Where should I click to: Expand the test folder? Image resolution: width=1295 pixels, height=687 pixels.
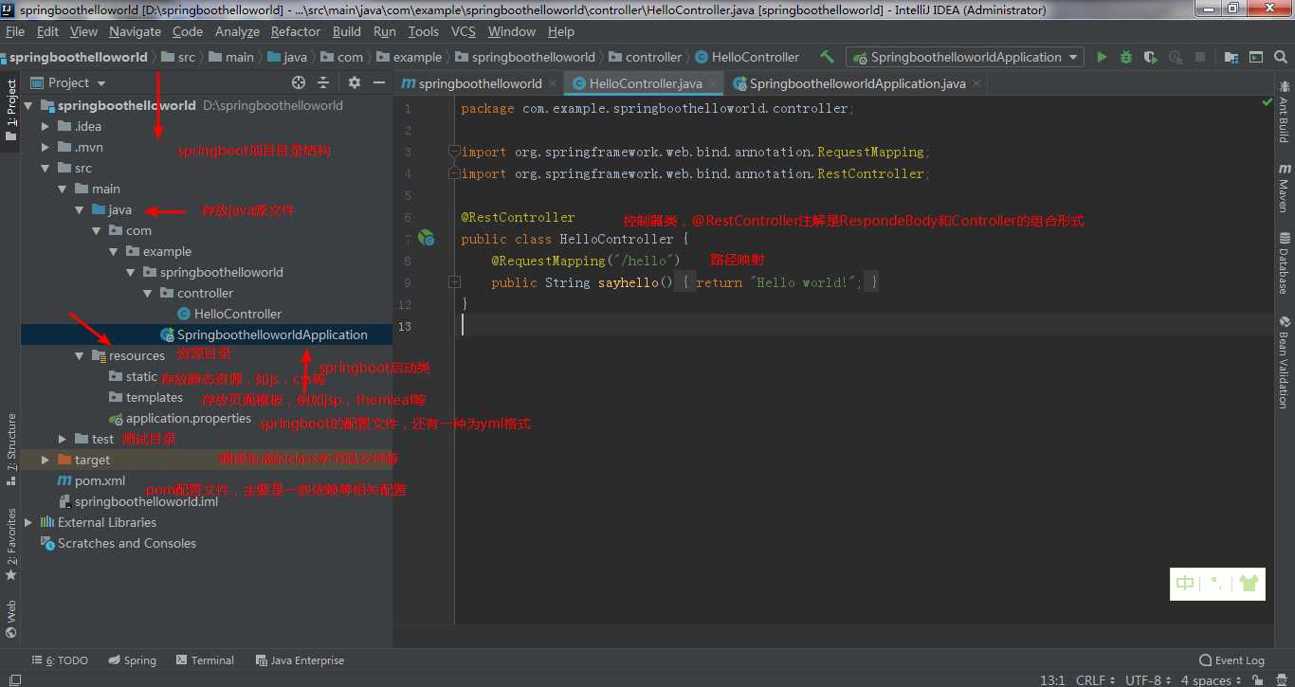point(63,439)
